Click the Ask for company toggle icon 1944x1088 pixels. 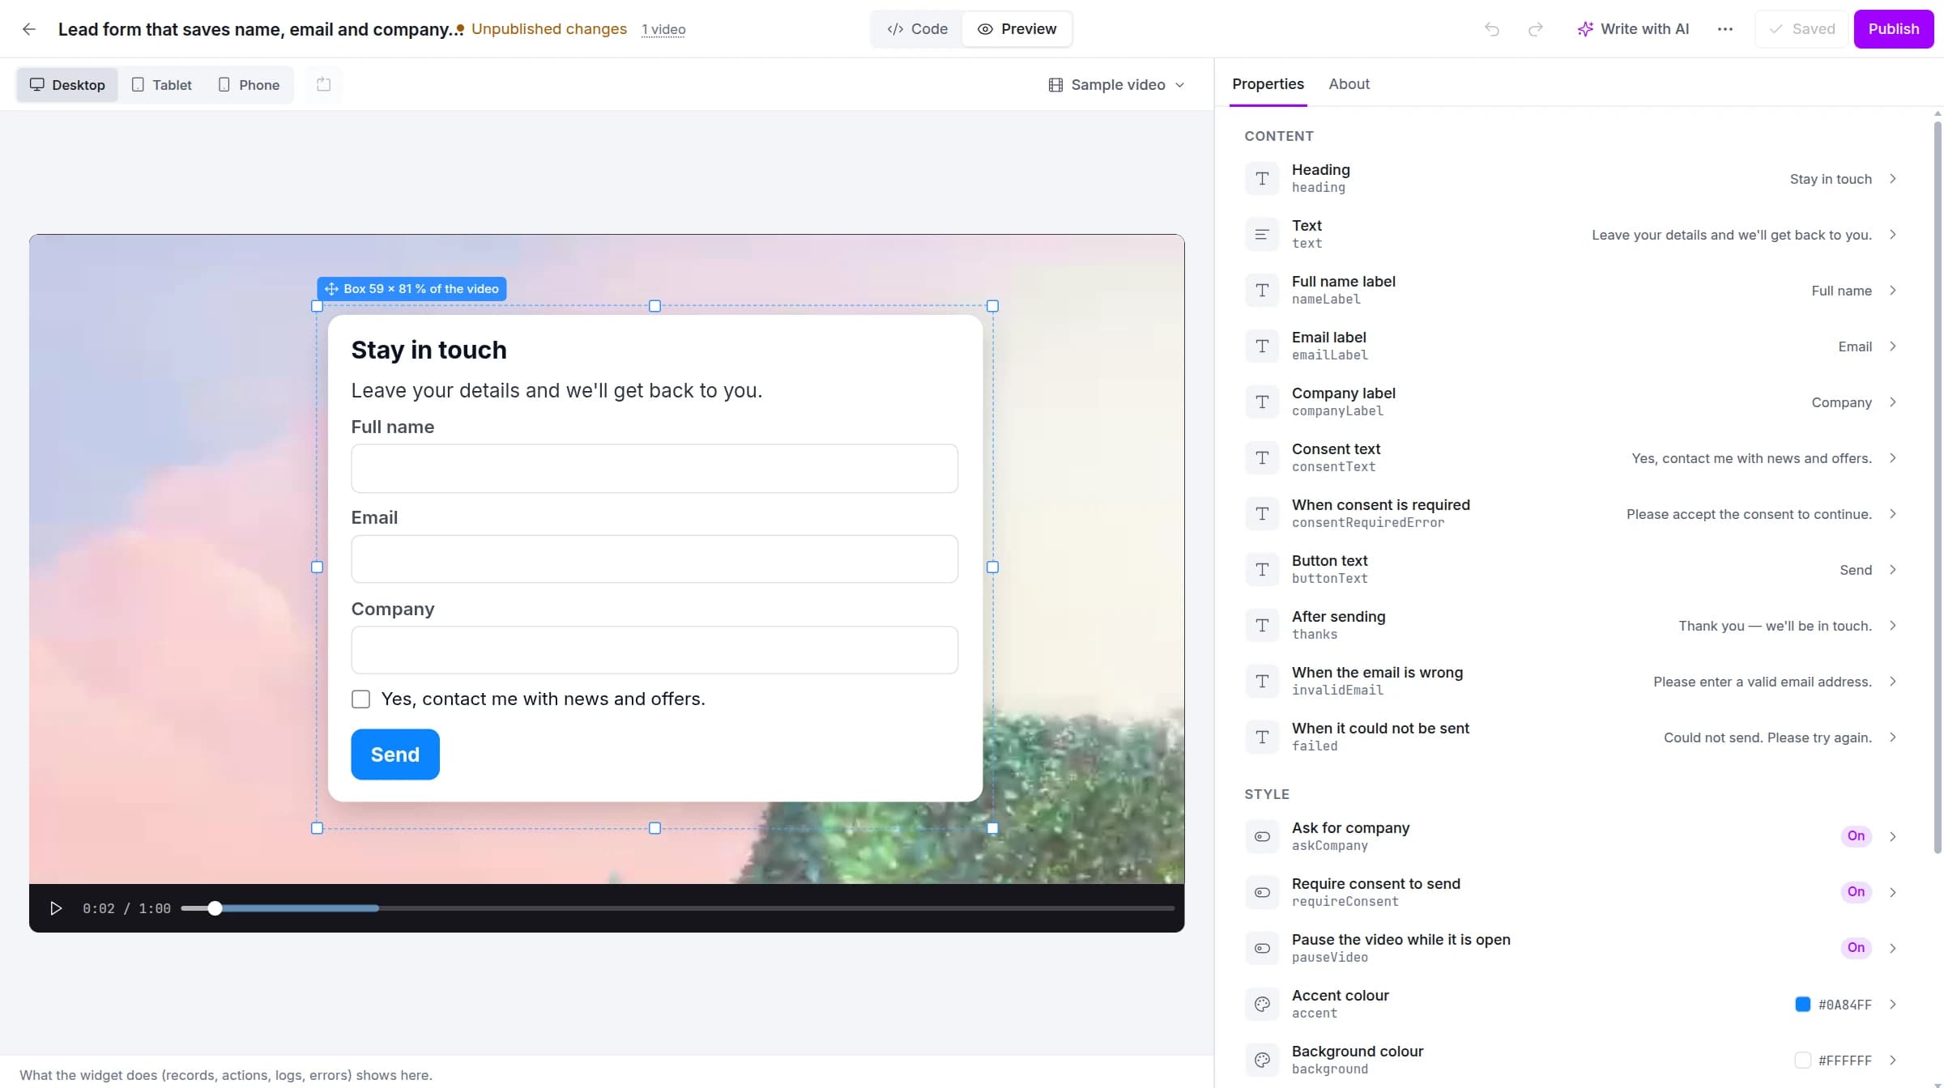click(1262, 837)
